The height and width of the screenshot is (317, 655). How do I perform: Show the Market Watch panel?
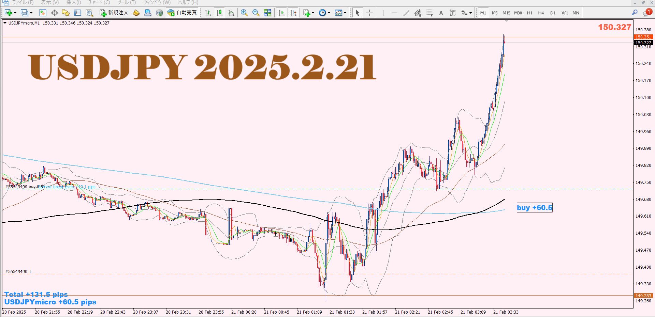point(43,13)
